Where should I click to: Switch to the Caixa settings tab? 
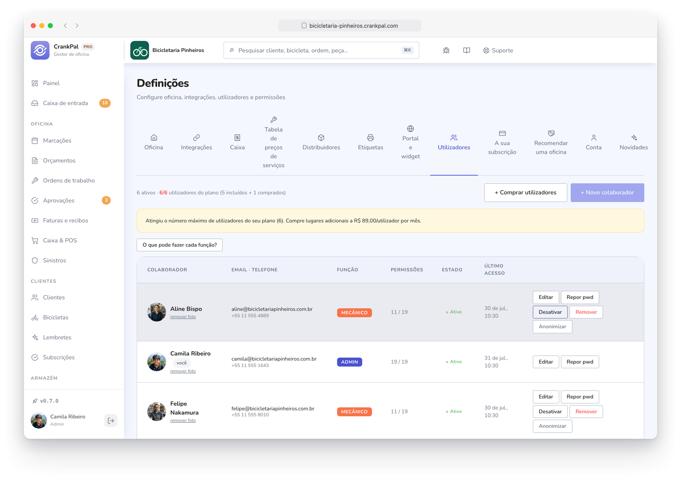pos(237,142)
